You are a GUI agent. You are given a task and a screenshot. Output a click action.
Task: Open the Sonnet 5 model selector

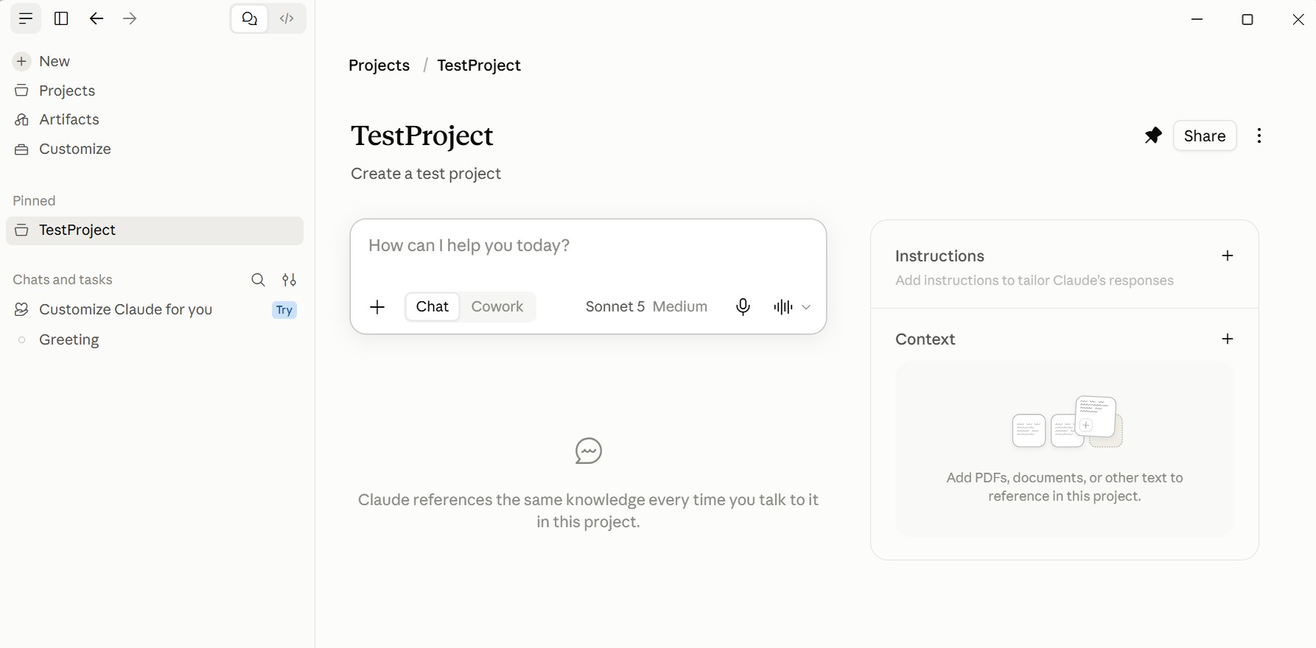(646, 307)
